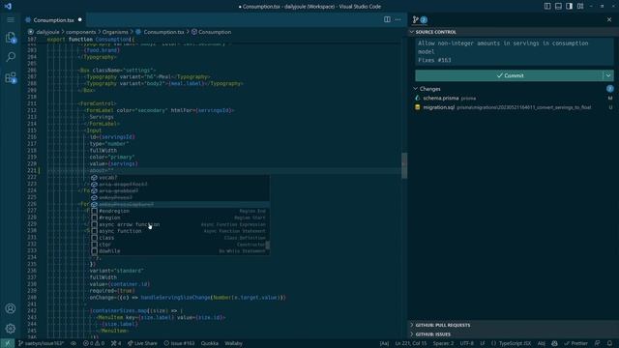Select 'async arrow function' suggestion
The height and width of the screenshot is (348, 619).
click(180, 224)
